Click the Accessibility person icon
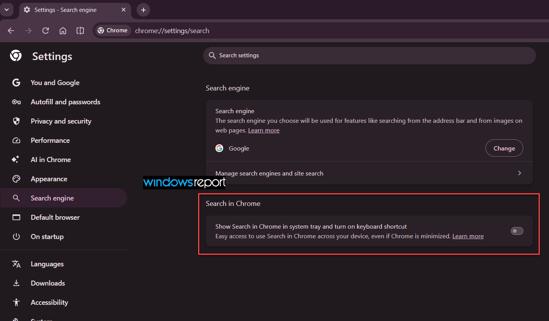549x321 pixels. pos(16,303)
